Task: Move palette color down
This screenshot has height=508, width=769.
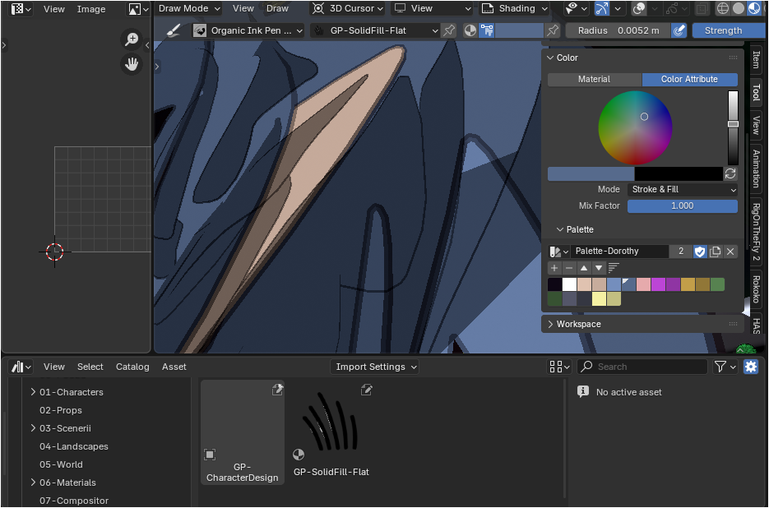Action: 598,268
